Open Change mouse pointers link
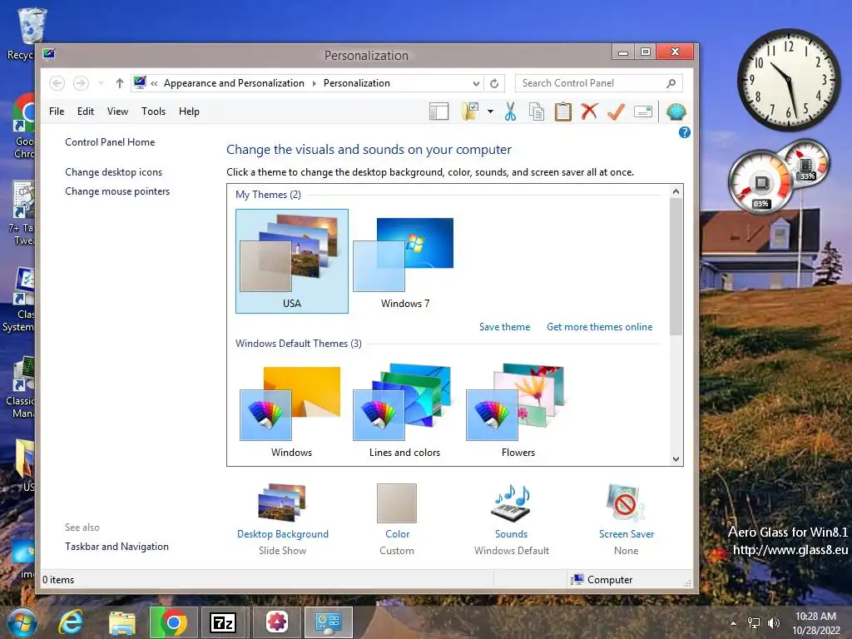852x639 pixels. point(117,191)
